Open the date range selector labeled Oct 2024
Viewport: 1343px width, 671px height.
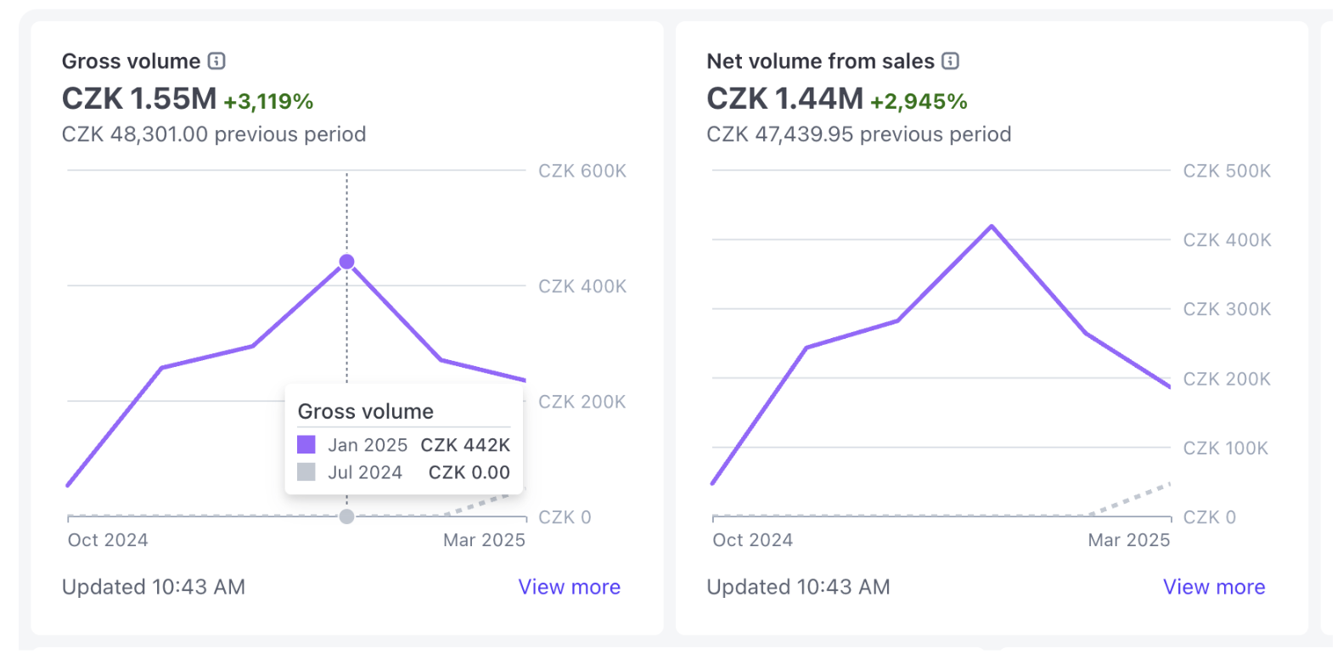coord(107,539)
